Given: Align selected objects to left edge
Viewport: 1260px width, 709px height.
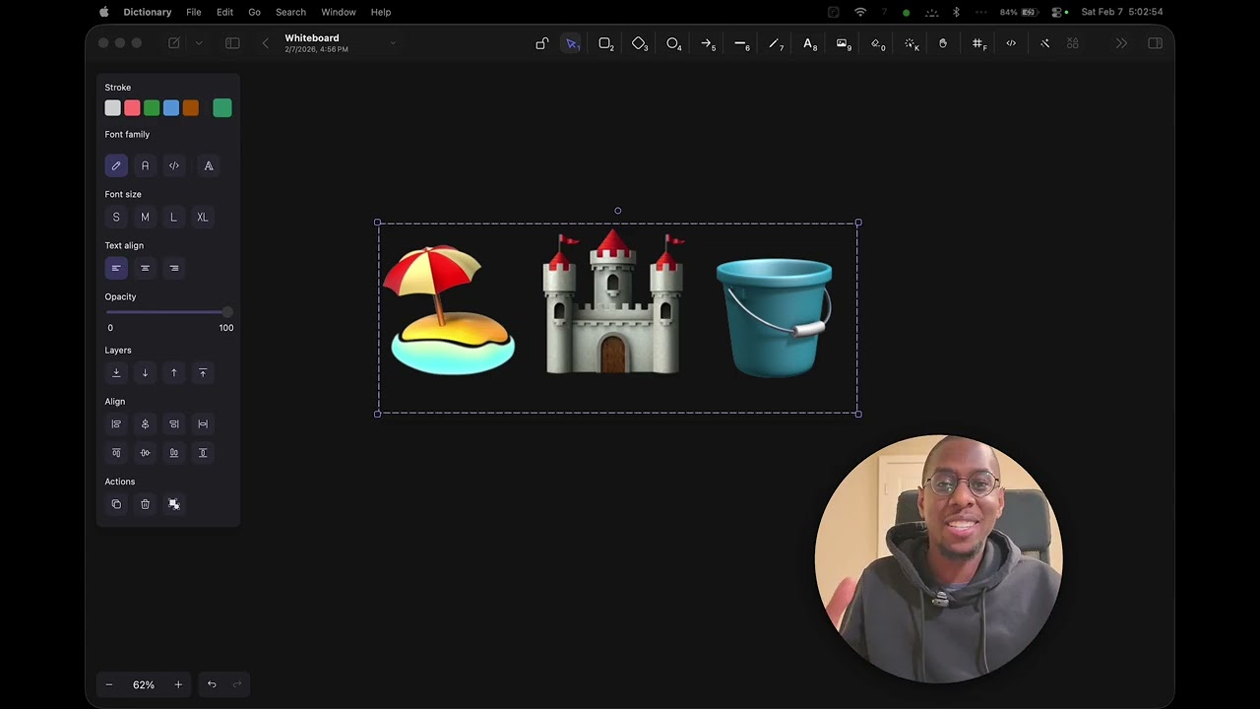Looking at the screenshot, I should coord(116,423).
